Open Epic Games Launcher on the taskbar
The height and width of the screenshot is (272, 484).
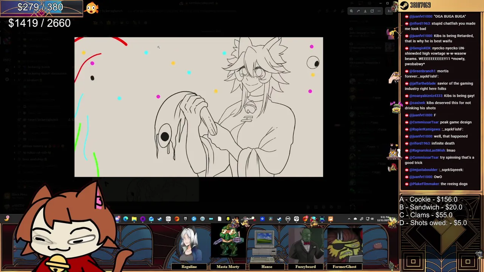click(185, 219)
